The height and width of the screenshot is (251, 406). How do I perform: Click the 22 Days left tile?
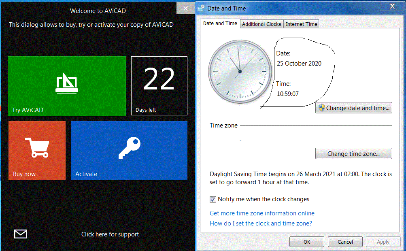[x=159, y=86]
